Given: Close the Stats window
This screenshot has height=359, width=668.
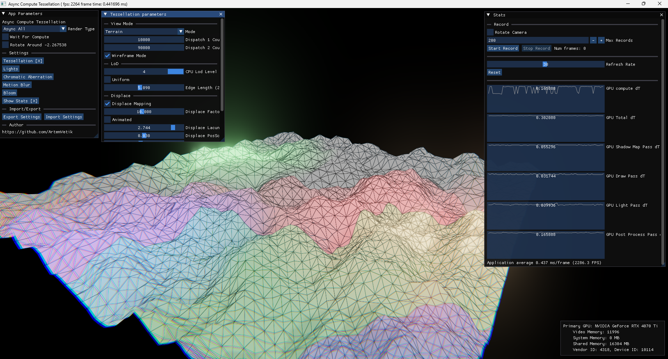Looking at the screenshot, I should tap(661, 15).
